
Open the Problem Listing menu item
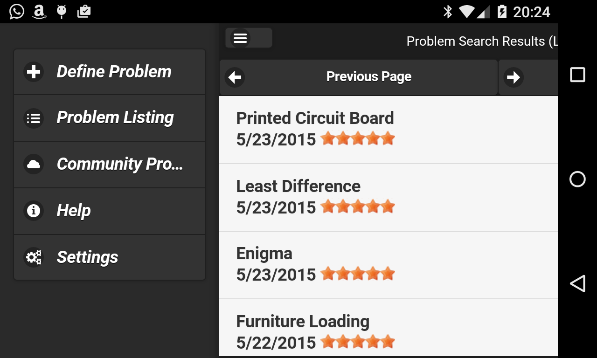(x=115, y=118)
